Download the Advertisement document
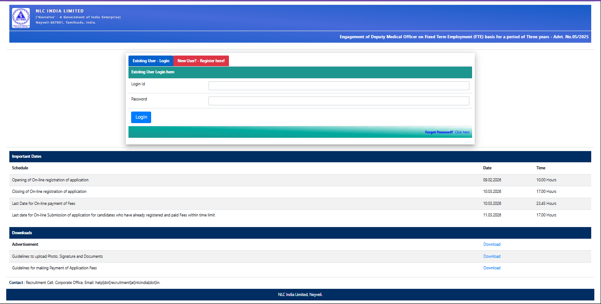This screenshot has height=304, width=601. (x=492, y=244)
